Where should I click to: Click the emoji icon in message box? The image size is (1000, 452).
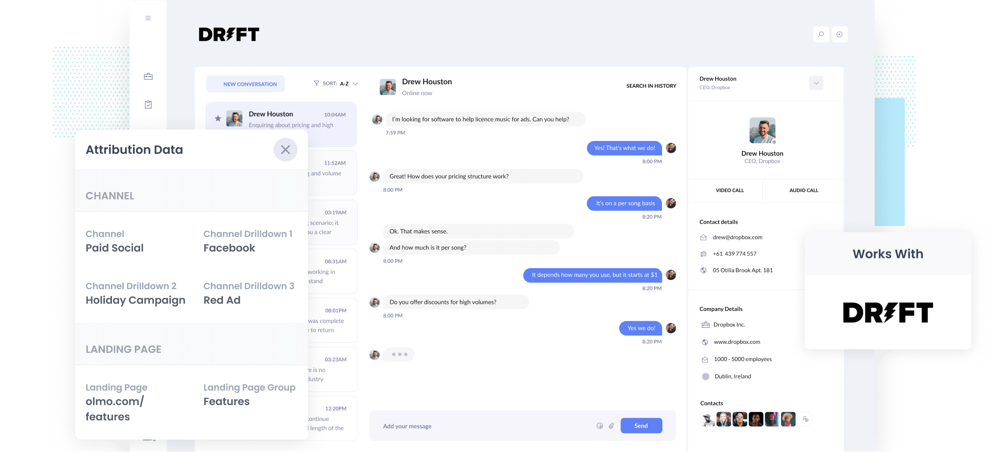pyautogui.click(x=599, y=426)
